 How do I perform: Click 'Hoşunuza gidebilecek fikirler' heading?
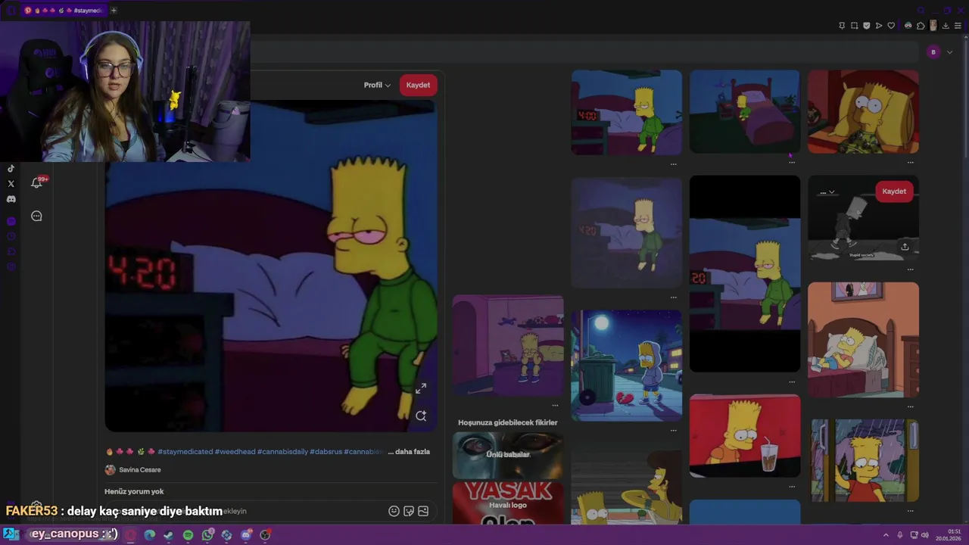click(x=507, y=422)
